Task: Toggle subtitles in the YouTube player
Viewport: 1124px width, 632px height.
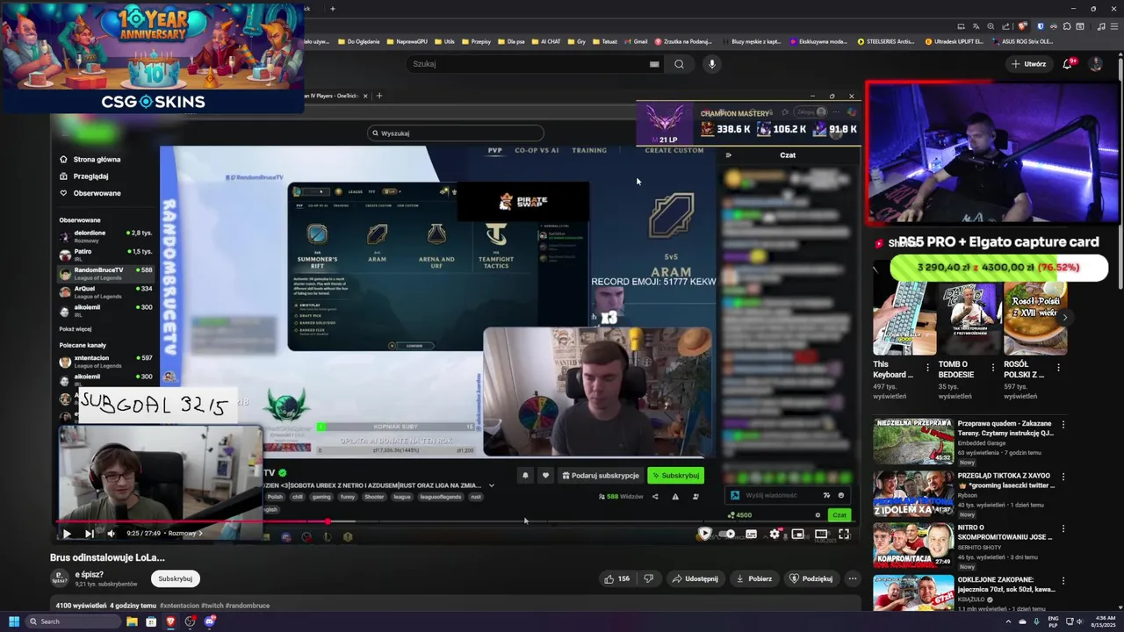Action: pos(751,534)
